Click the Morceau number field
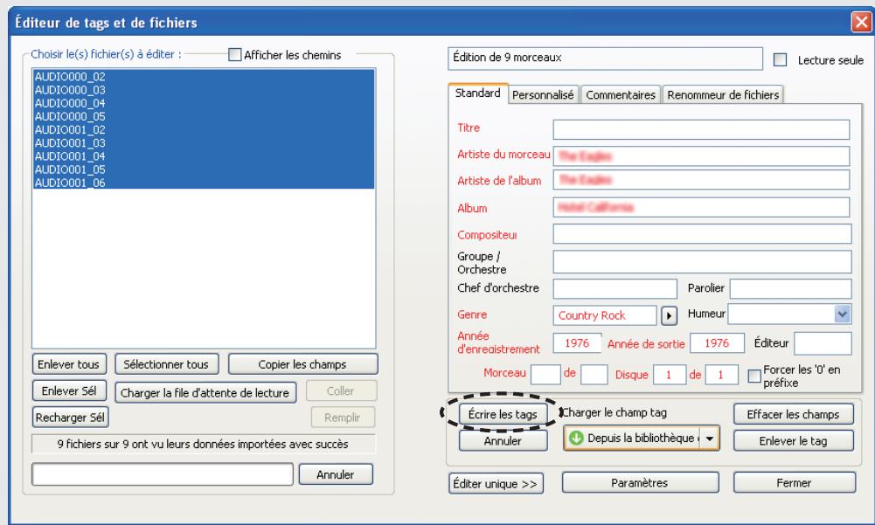Image resolution: width=875 pixels, height=525 pixels. (545, 375)
